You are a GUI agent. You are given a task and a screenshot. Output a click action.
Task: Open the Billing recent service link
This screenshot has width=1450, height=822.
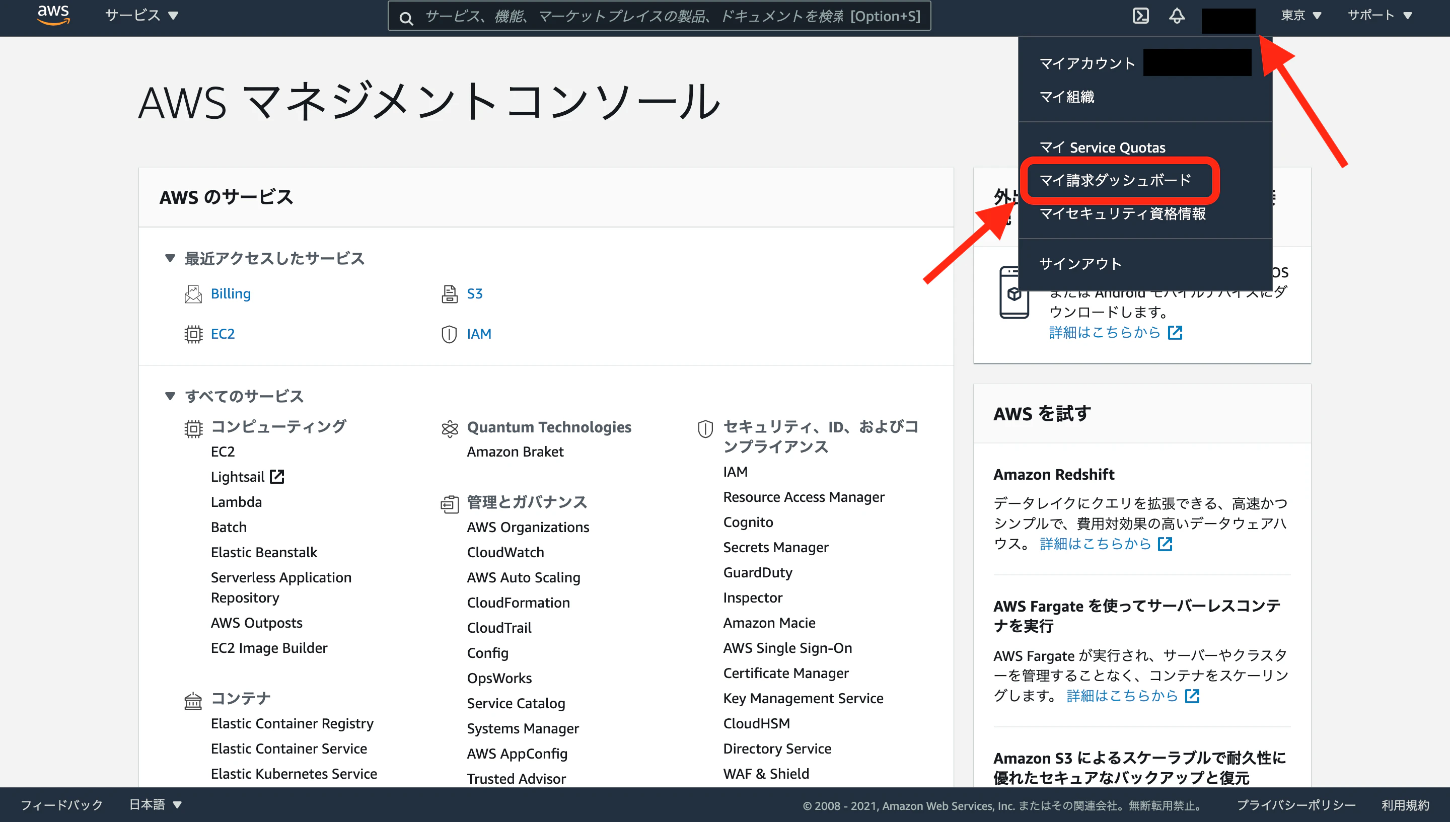[231, 293]
